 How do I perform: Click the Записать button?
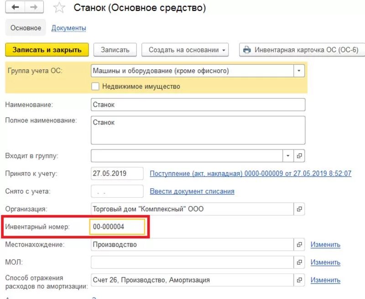[115, 50]
